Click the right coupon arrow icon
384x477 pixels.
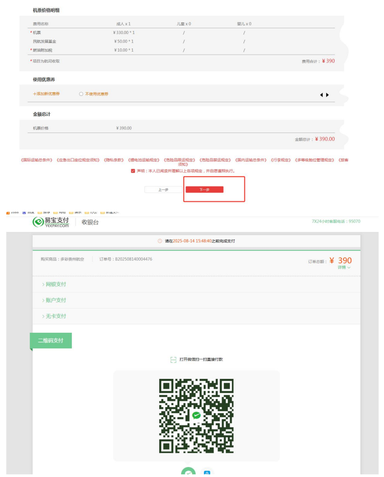pos(328,95)
